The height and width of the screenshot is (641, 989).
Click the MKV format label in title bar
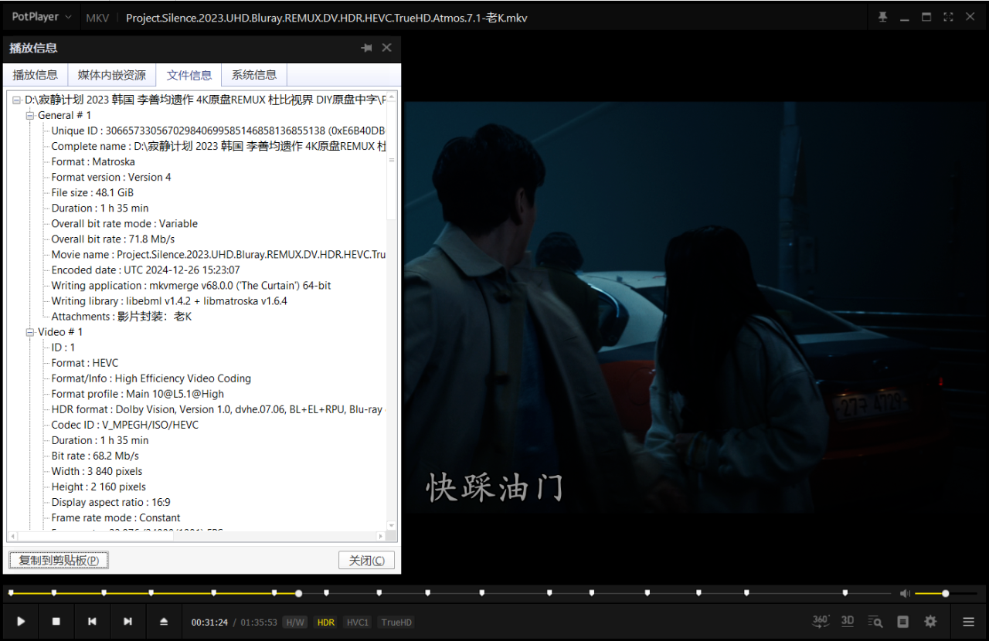(97, 17)
